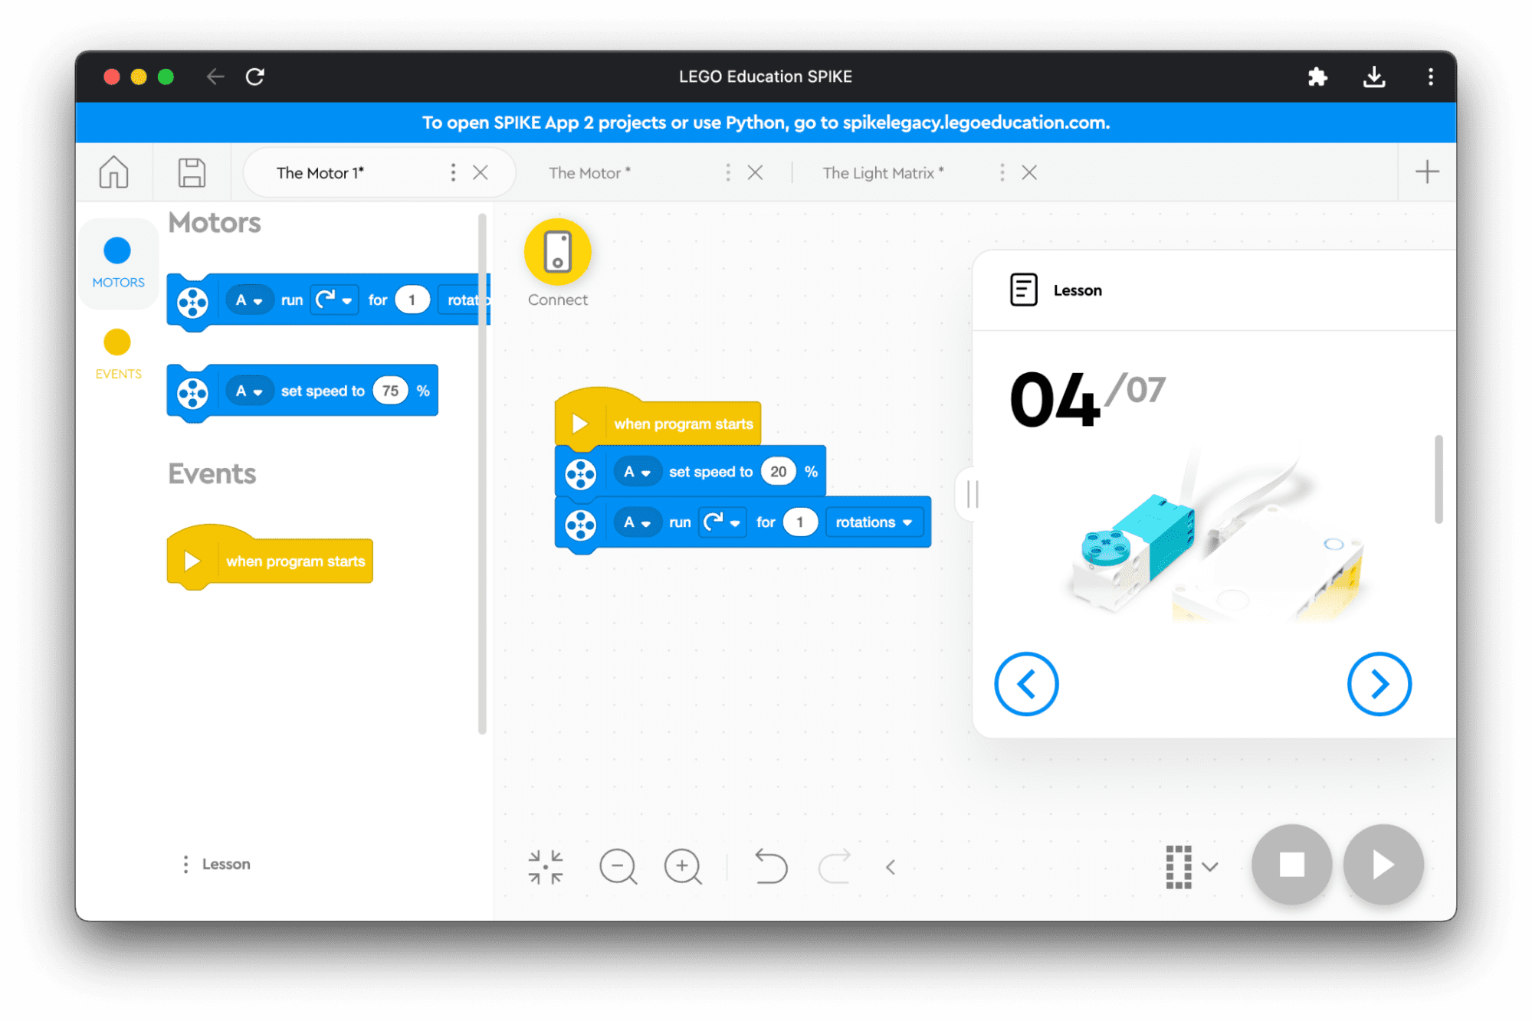Click the fit-to-screen collapse icon
Viewport: 1532px width, 1021px height.
[546, 866]
